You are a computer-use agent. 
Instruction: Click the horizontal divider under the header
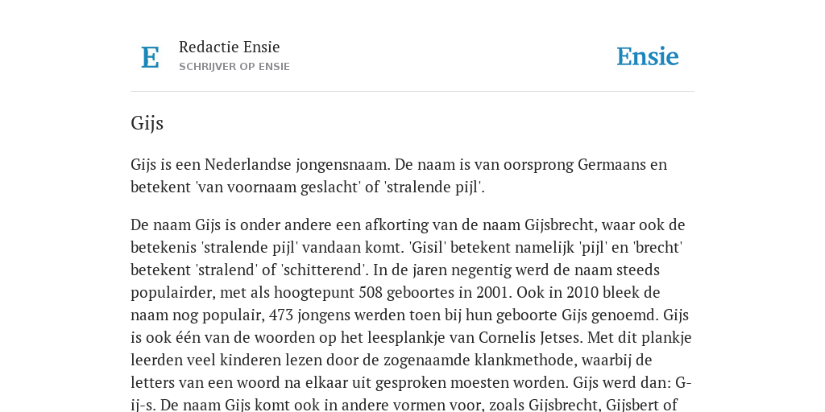[412, 92]
